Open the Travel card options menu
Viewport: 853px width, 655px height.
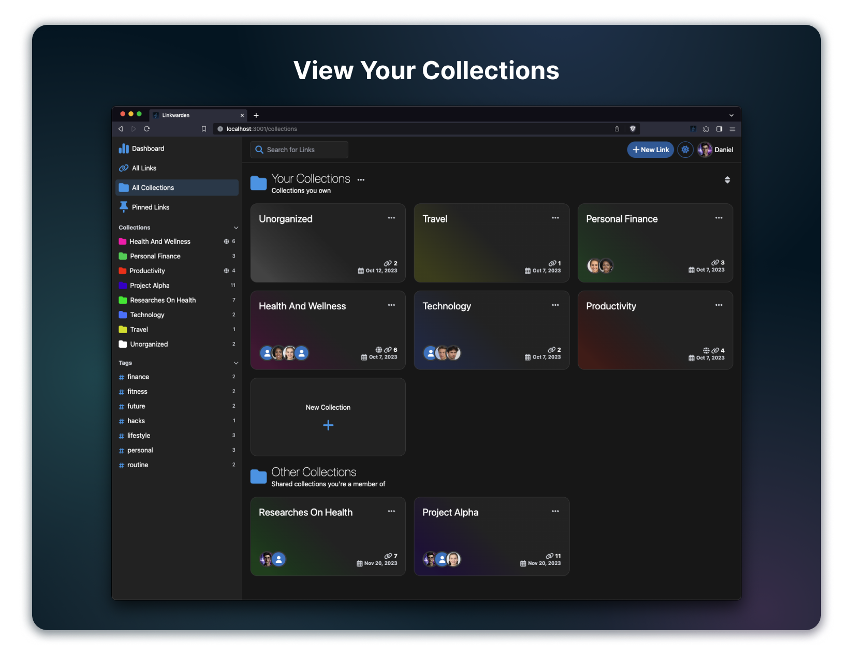pyautogui.click(x=555, y=218)
